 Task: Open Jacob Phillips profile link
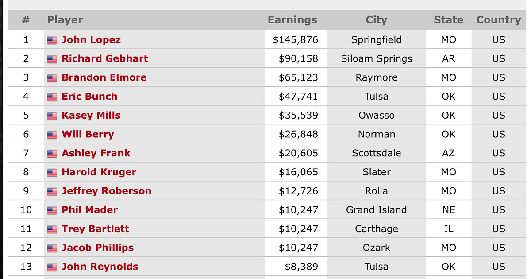[x=97, y=248]
